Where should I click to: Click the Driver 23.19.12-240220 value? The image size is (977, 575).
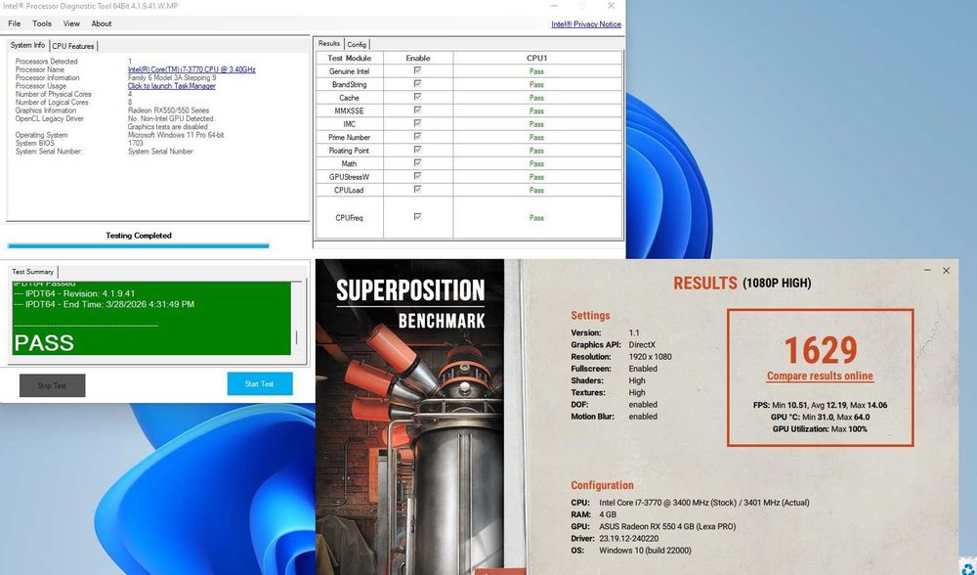(x=628, y=538)
